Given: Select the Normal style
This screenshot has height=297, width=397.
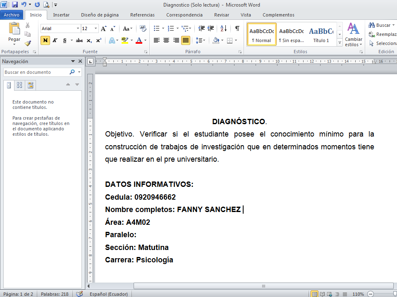Looking at the screenshot, I should point(261,34).
